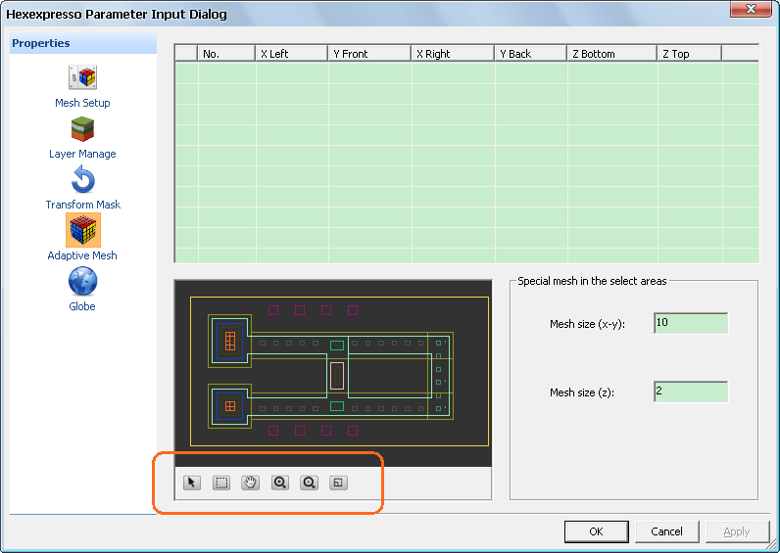780x553 pixels.
Task: Click the Properties panel header
Action: [83, 43]
